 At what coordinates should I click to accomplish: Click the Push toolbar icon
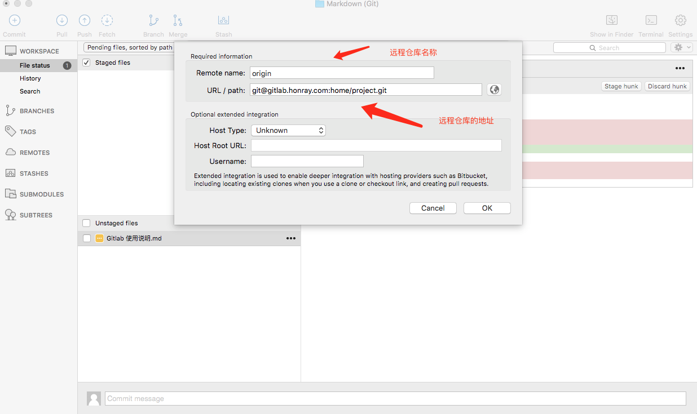[85, 21]
